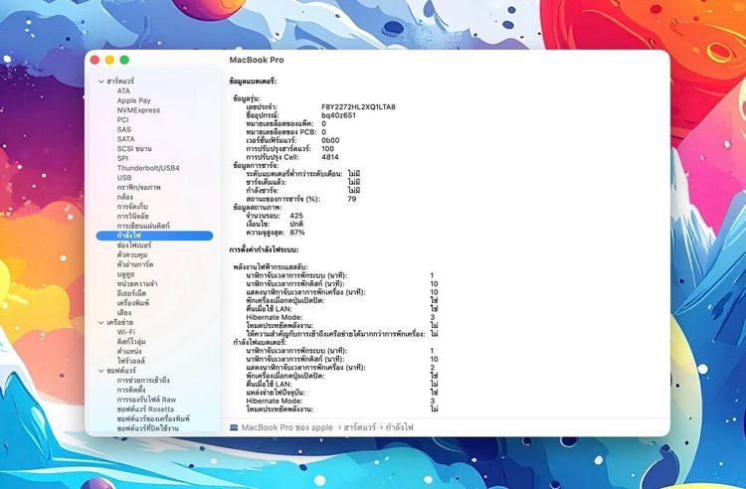This screenshot has width=746, height=489.
Task: Select NVMExpress in the hardware list
Action: pos(138,110)
